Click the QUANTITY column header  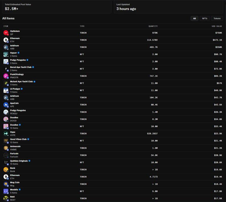153,26
